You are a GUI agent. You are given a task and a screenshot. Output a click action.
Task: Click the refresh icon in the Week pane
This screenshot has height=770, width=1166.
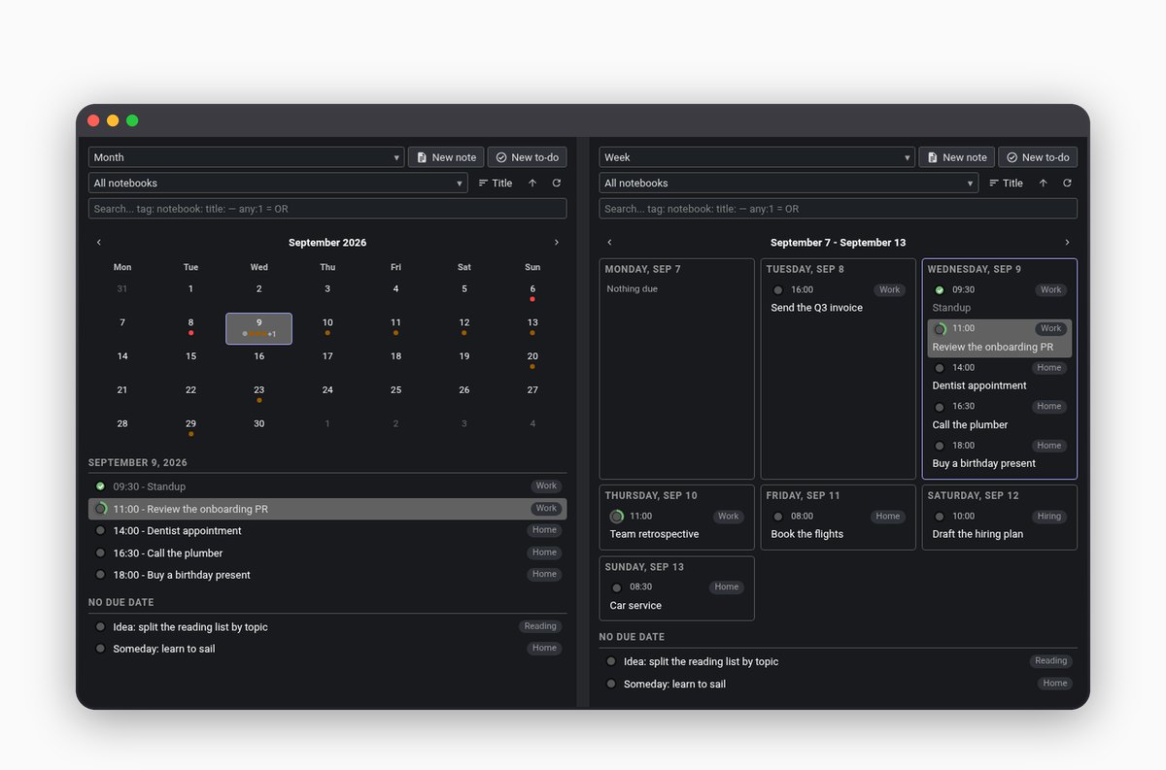pos(1067,183)
